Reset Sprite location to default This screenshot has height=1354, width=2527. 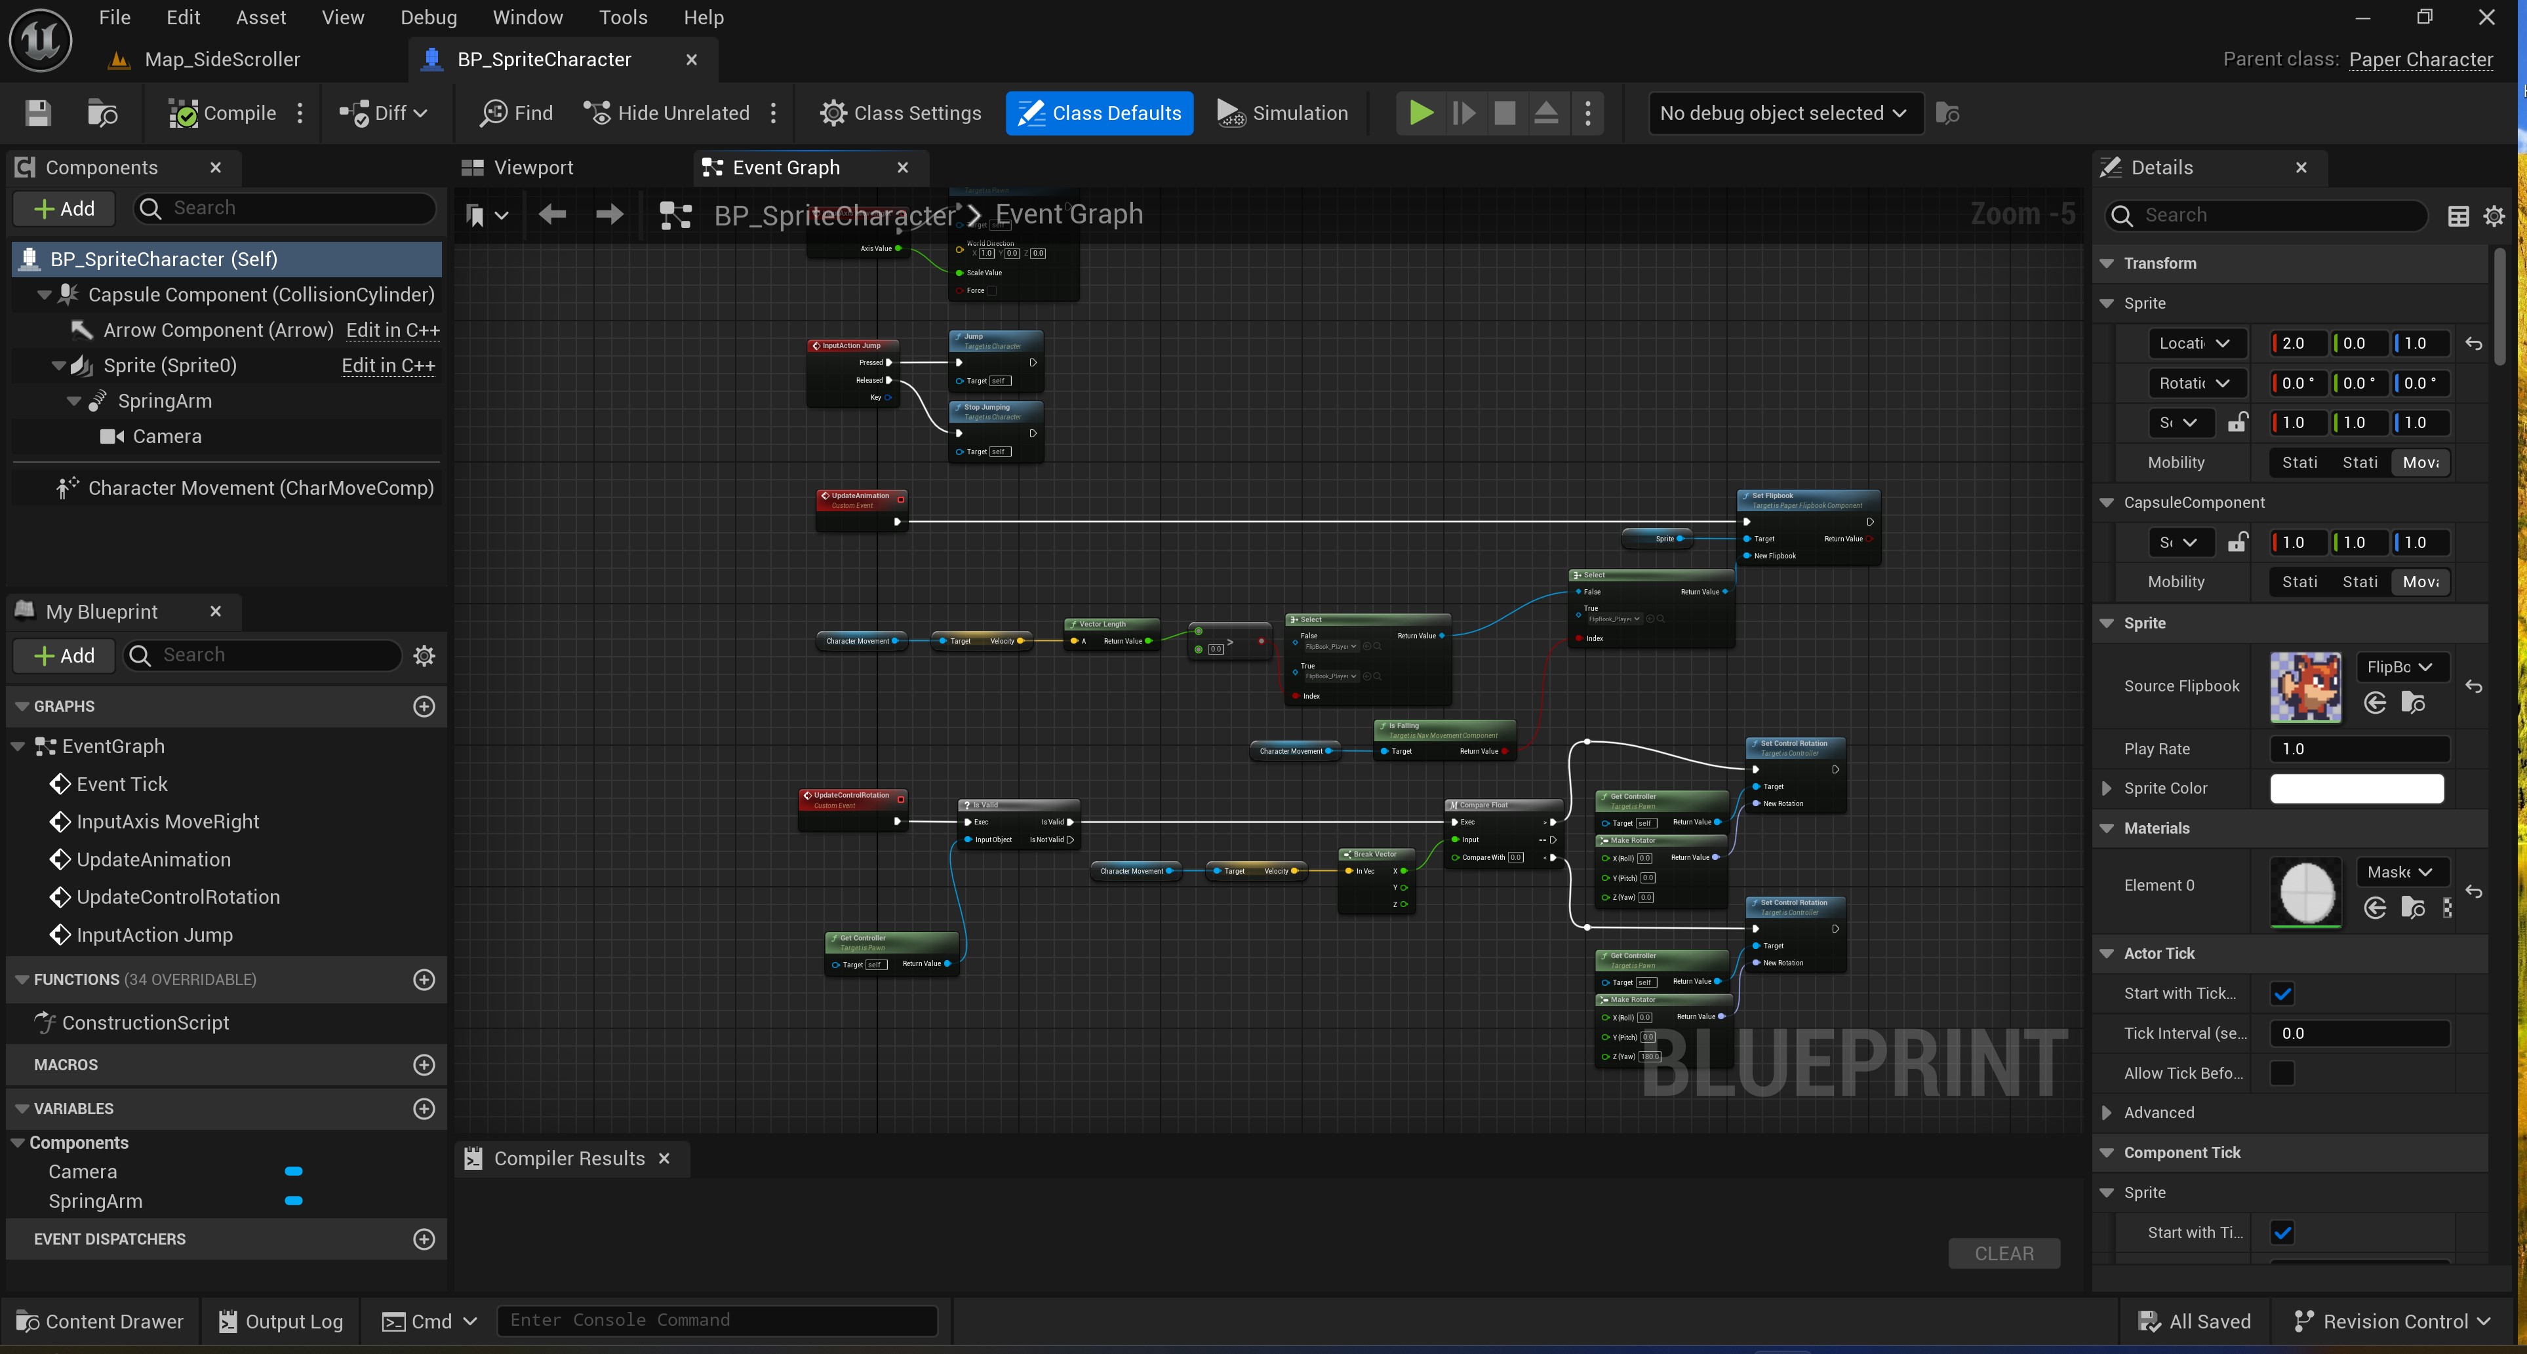pos(2473,343)
